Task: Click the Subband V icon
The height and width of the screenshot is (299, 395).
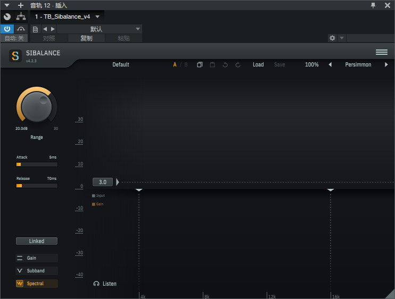Action: click(x=20, y=271)
